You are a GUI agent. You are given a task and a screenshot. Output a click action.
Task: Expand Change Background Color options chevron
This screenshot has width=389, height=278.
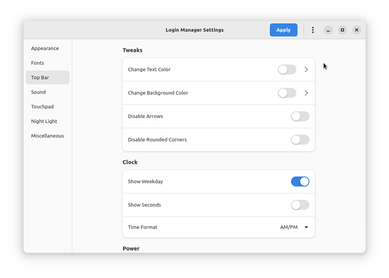[306, 93]
